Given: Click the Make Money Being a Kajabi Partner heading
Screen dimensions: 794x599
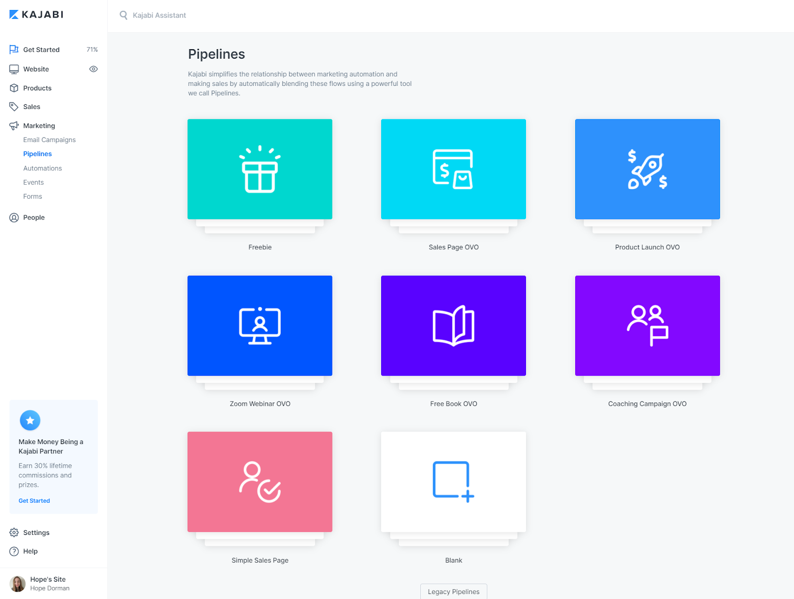Looking at the screenshot, I should click(51, 447).
